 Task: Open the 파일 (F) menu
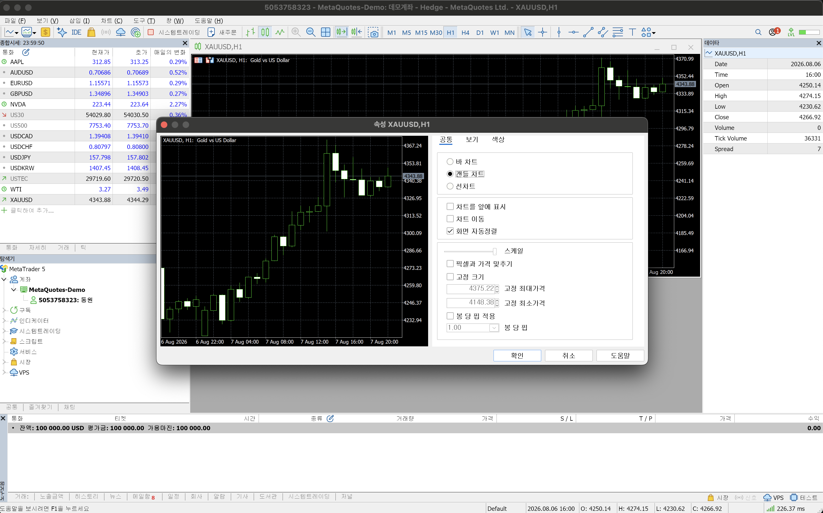tap(15, 21)
